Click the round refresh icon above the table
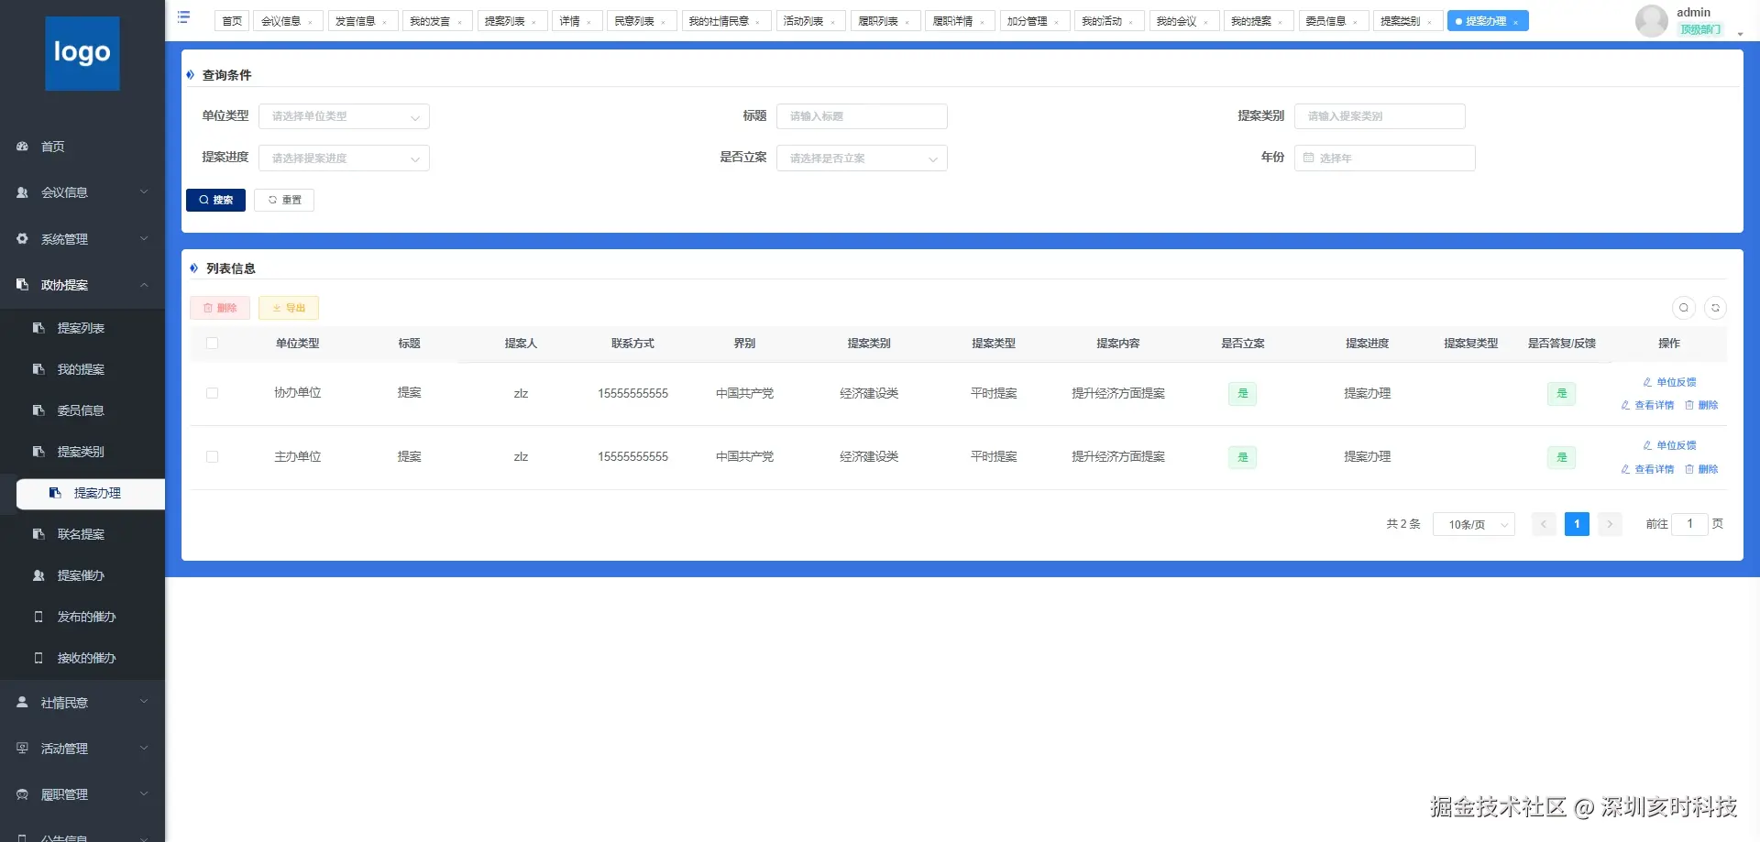1760x842 pixels. (1715, 308)
